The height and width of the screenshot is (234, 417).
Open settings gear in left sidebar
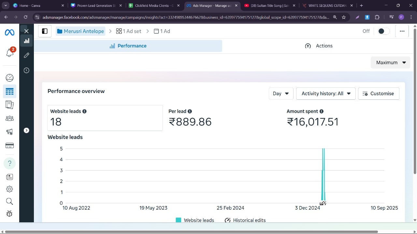[9, 189]
